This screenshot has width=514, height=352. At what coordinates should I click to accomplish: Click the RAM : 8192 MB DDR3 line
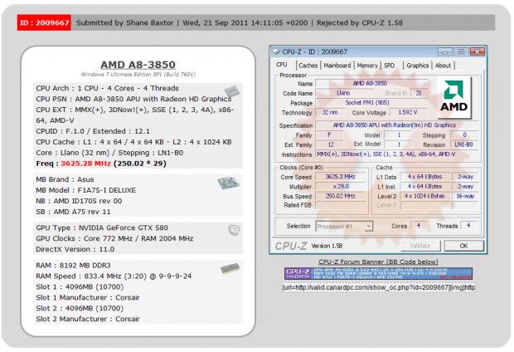pos(73,266)
